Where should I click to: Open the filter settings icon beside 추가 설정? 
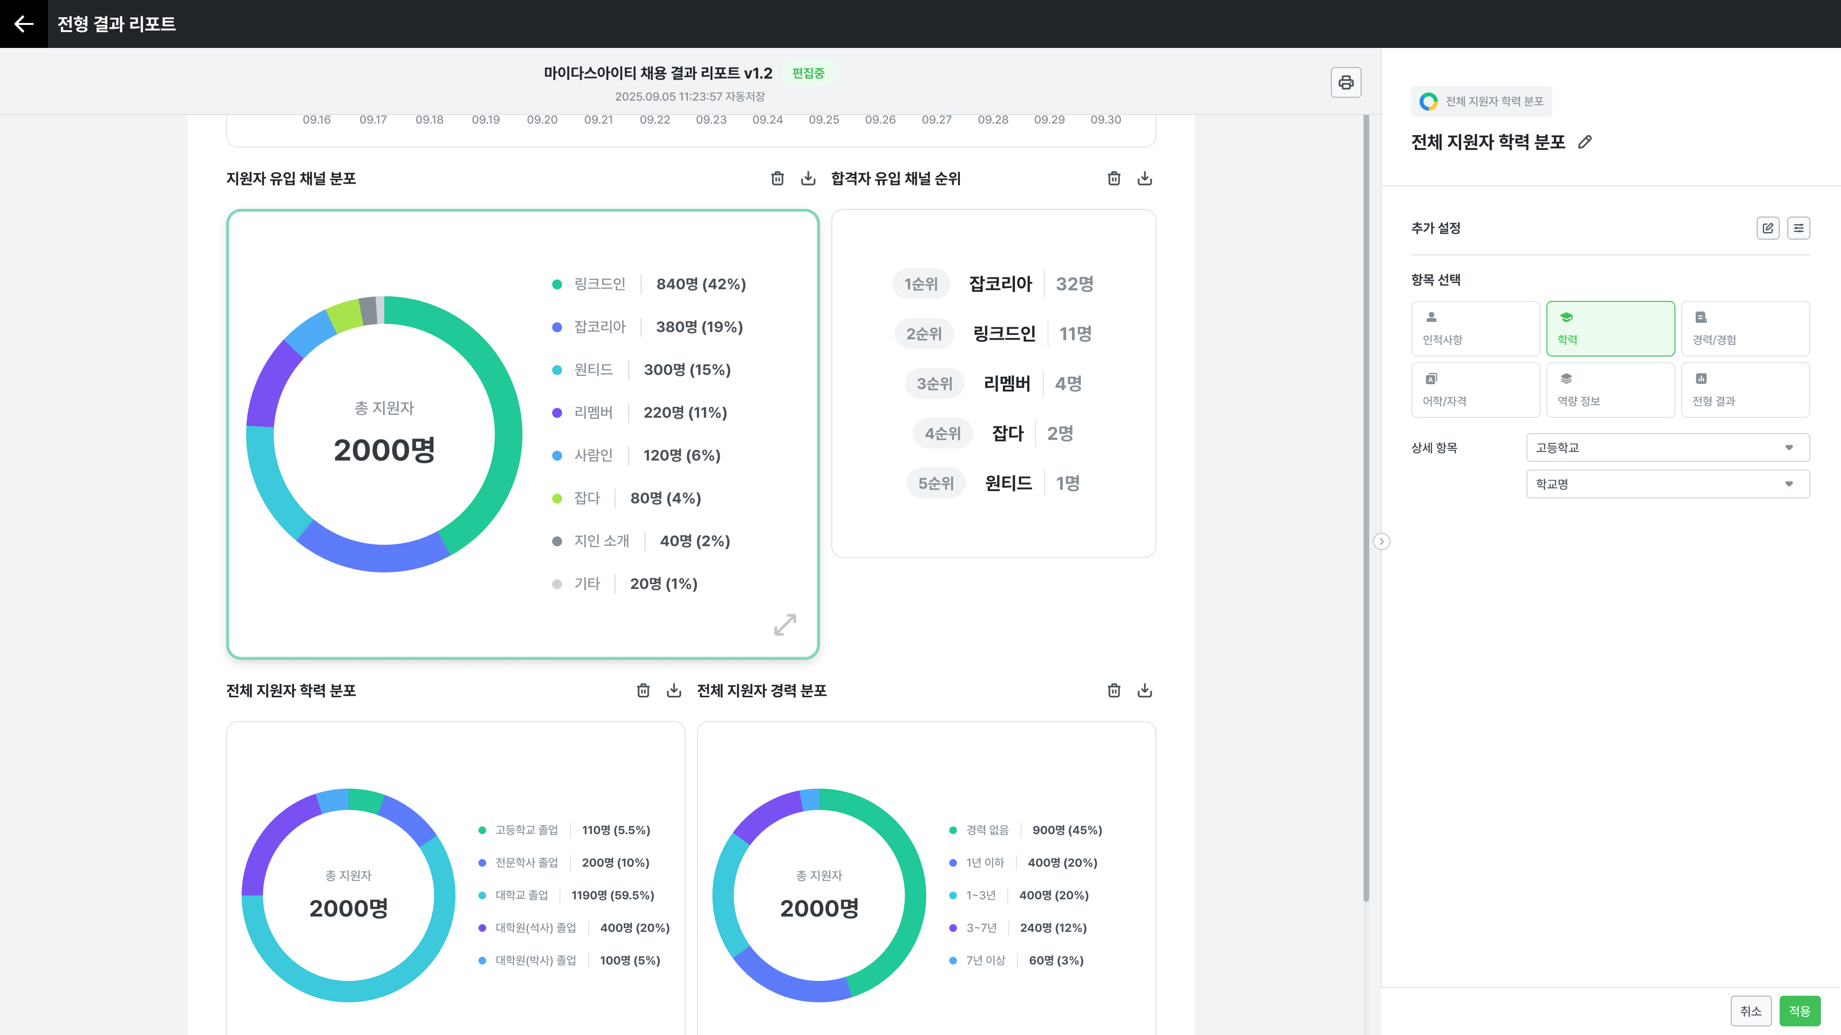[1798, 229]
